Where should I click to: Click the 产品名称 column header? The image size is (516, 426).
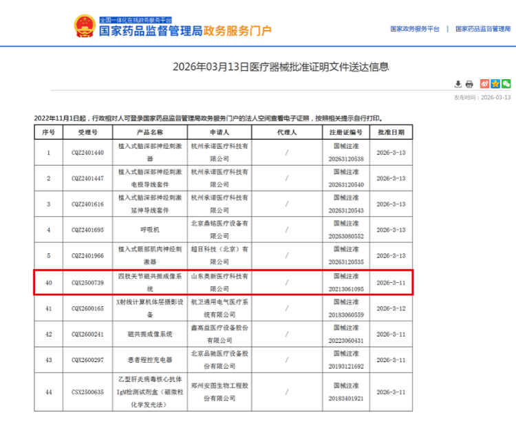click(x=150, y=131)
